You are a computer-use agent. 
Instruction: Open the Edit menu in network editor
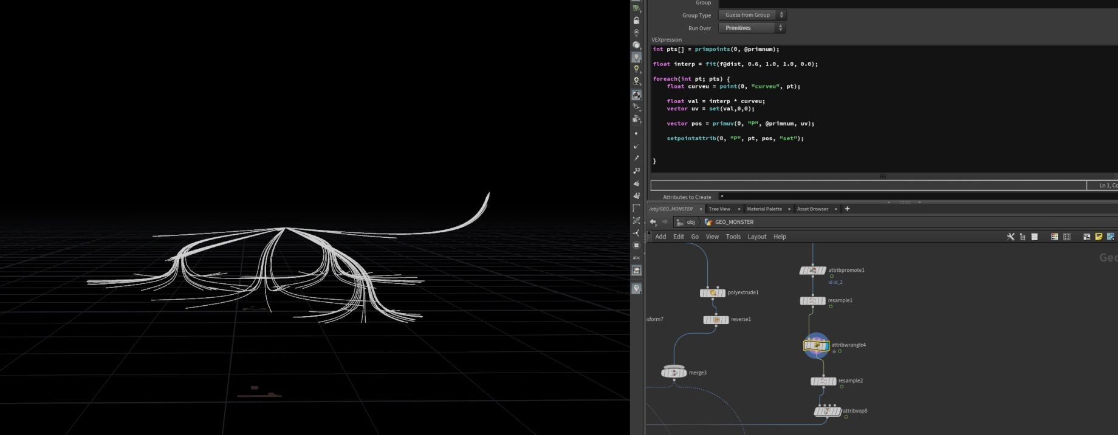[x=679, y=237]
